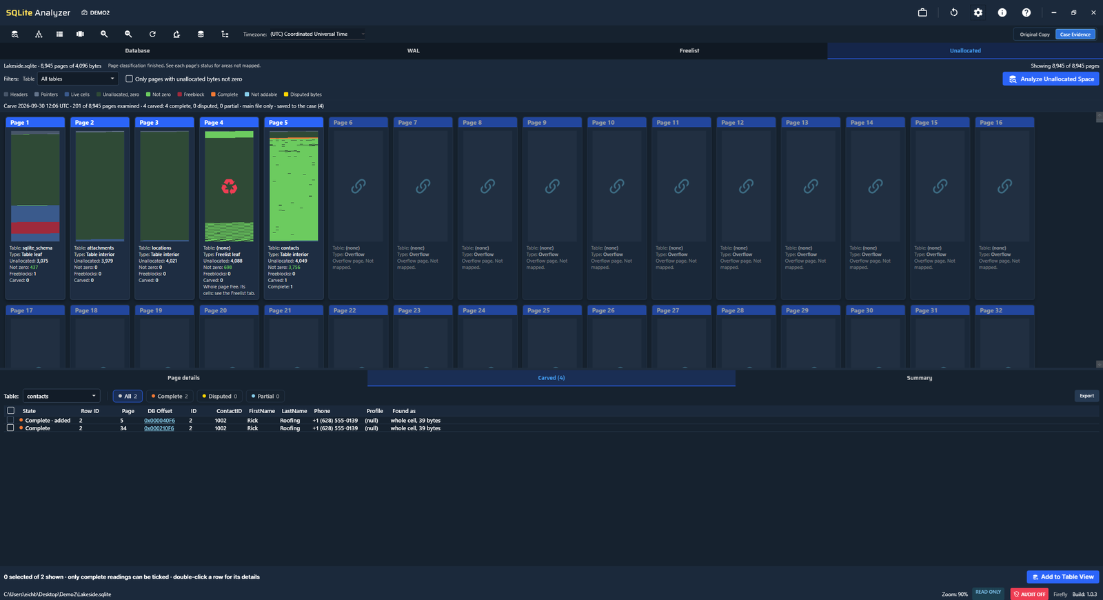The width and height of the screenshot is (1103, 600).
Task: Click Analyze Unallocated Space button
Action: [x=1051, y=79]
